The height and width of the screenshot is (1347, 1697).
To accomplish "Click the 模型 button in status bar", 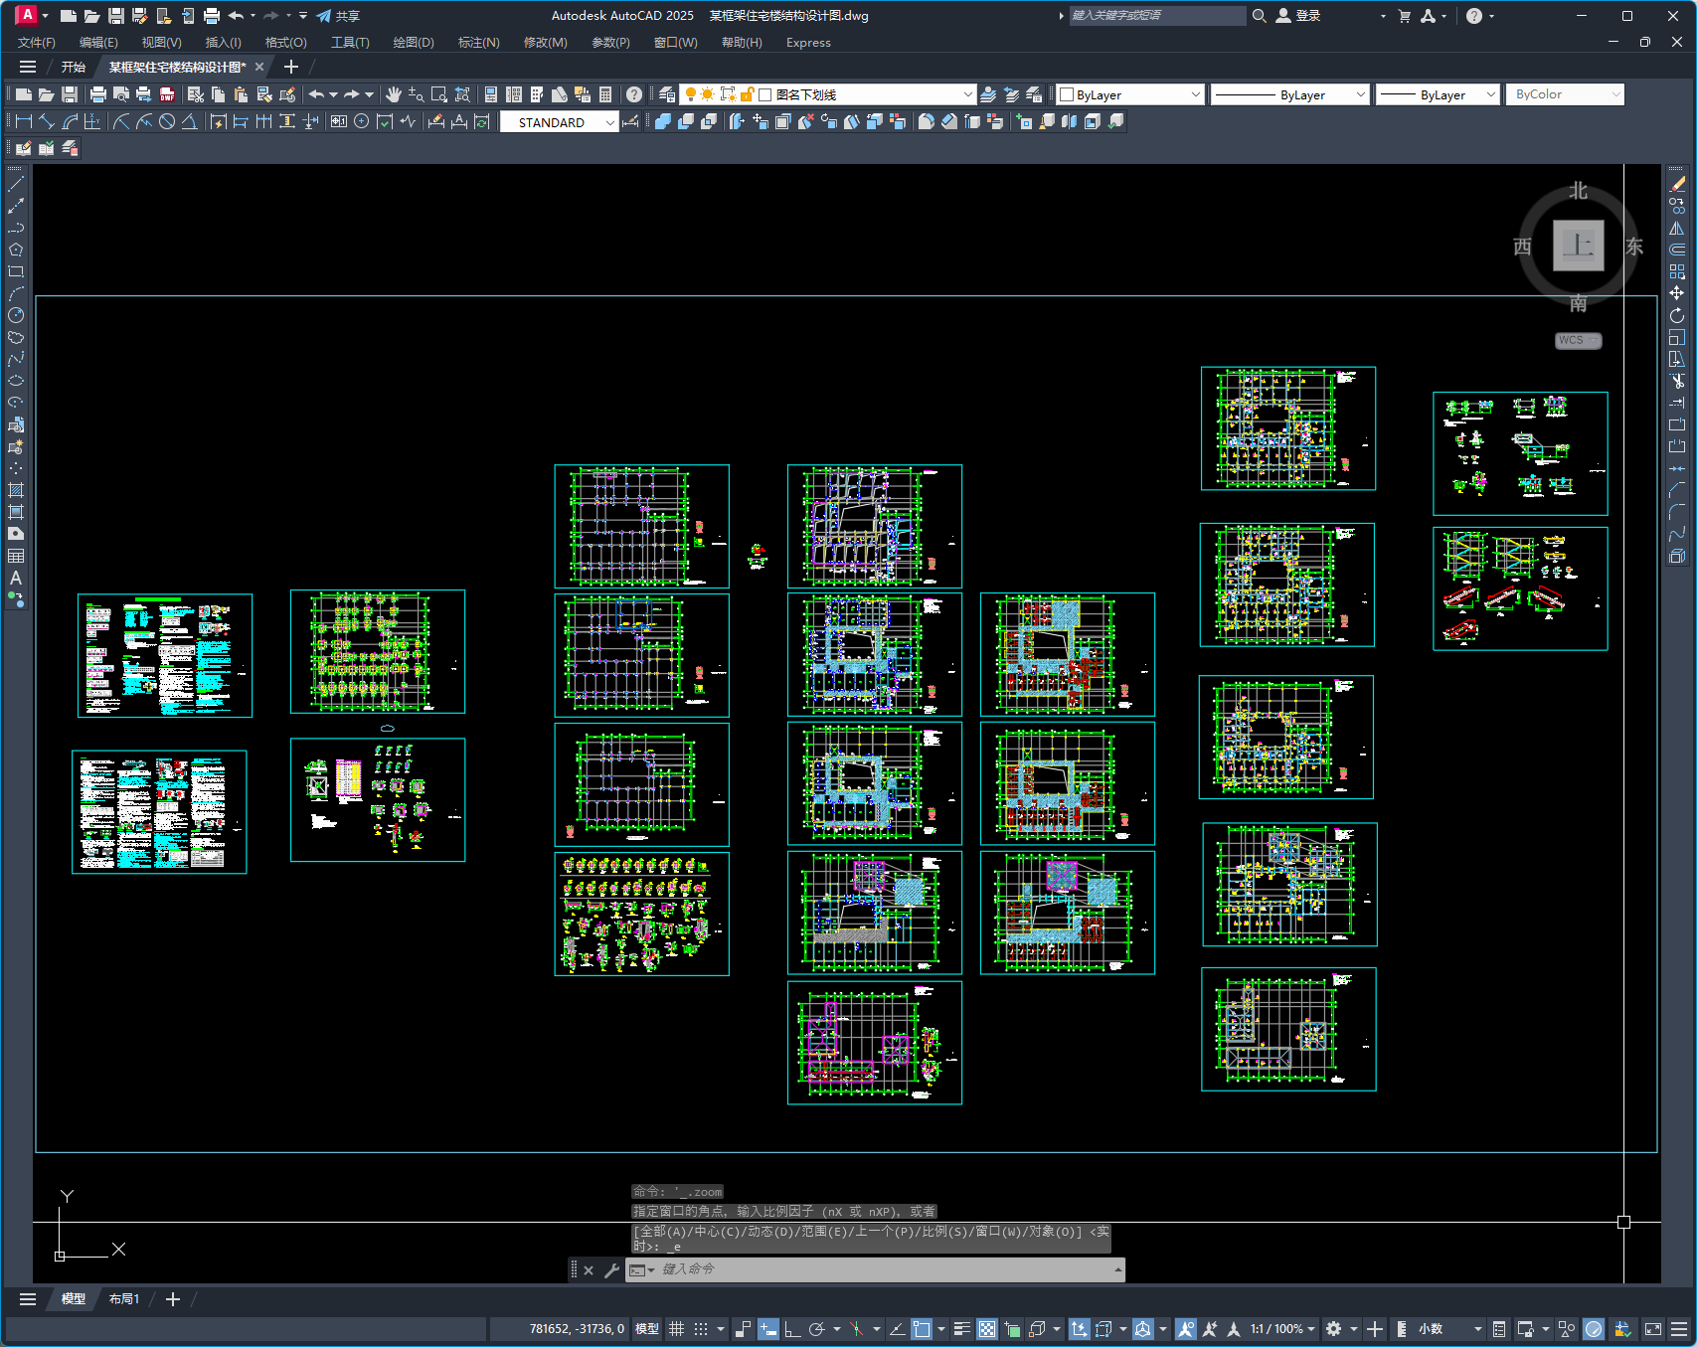I will pyautogui.click(x=647, y=1329).
